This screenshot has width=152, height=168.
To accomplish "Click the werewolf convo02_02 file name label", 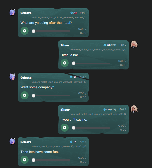I will coord(98,50).
